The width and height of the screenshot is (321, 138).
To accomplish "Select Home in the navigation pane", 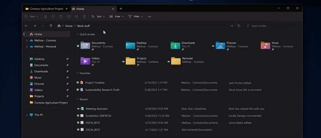I will [x=47, y=34].
